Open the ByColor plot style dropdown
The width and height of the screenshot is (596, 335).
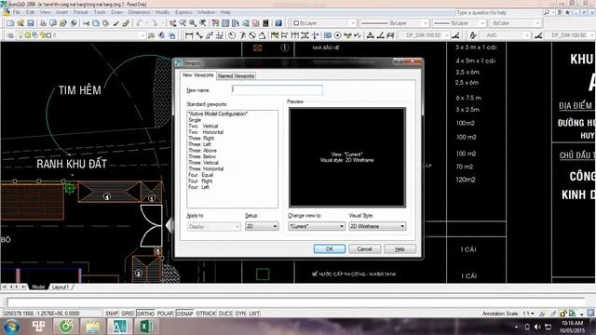tap(515, 23)
